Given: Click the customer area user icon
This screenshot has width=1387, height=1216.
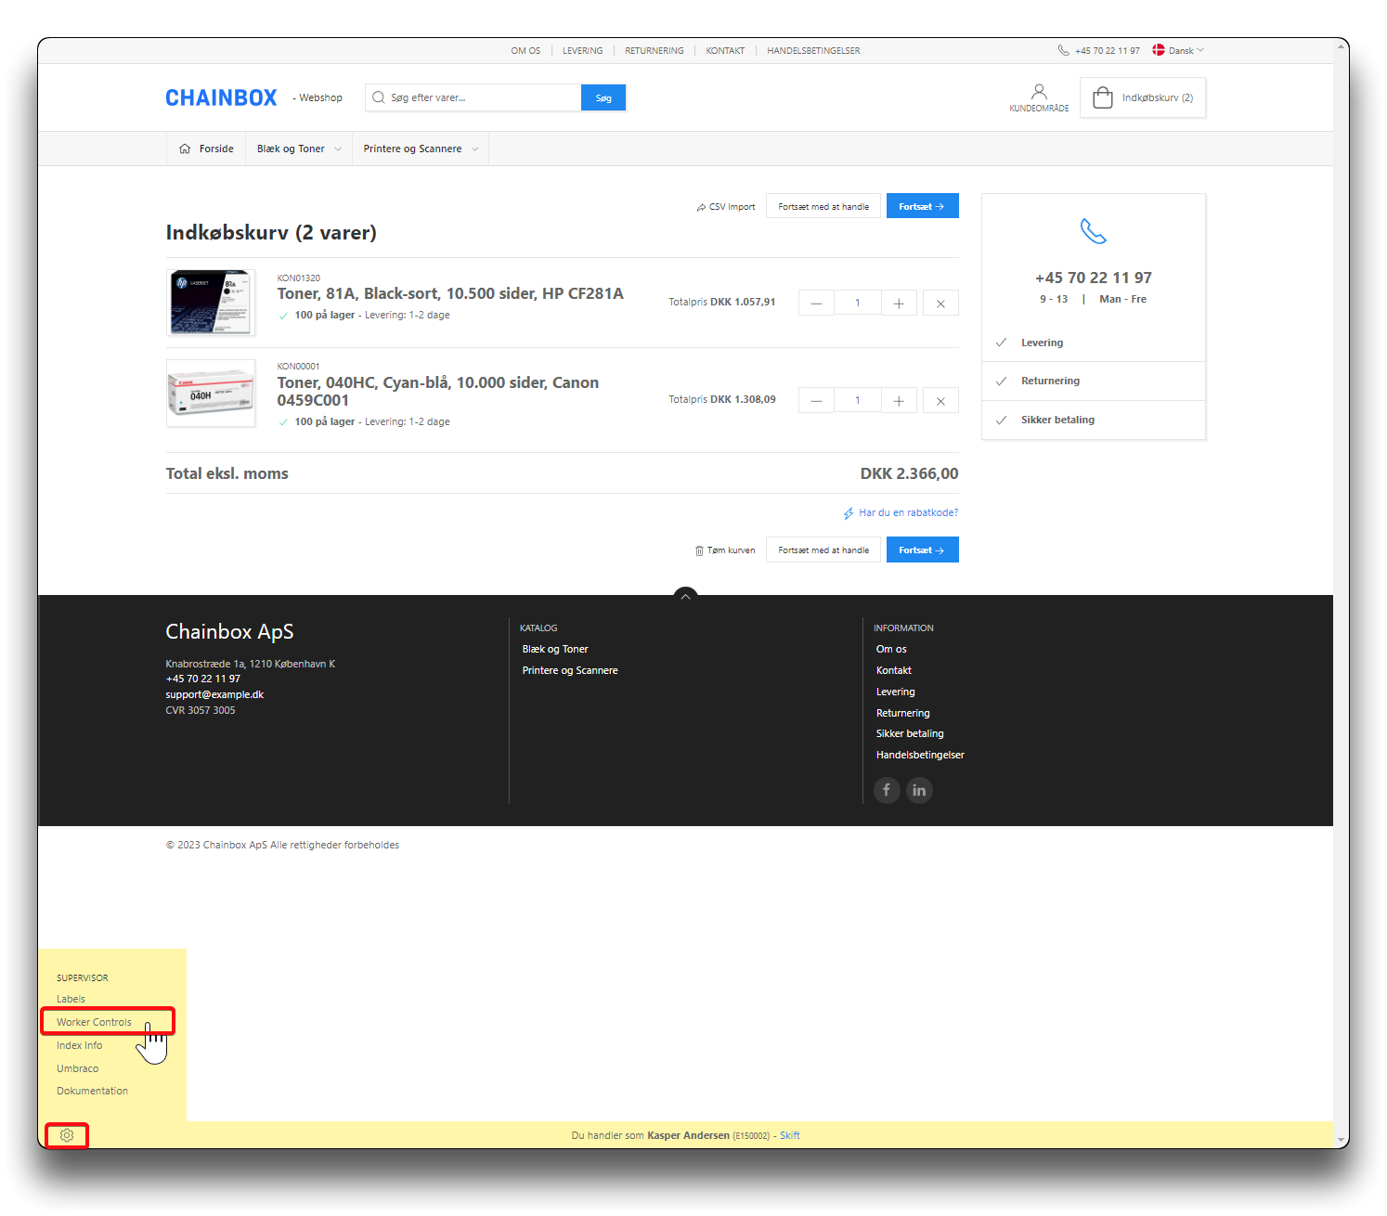Looking at the screenshot, I should pos(1039,92).
